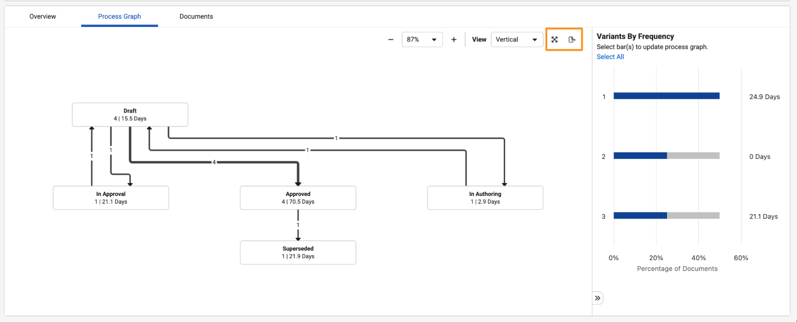Click the 0 Days variant label
Viewport: 797px width, 322px height.
(760, 156)
